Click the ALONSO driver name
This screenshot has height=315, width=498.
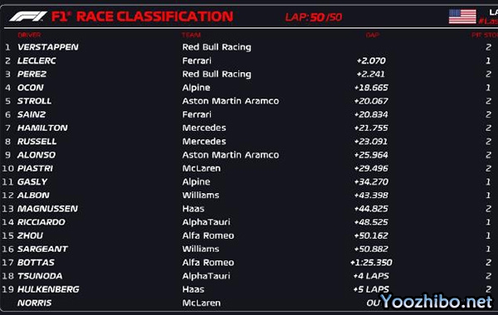[37, 155]
